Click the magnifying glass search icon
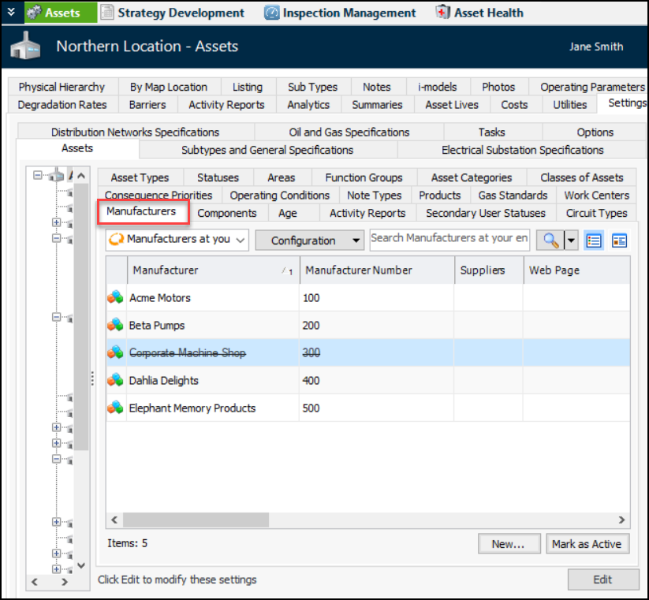Screen dimensions: 649x600 click(x=548, y=240)
